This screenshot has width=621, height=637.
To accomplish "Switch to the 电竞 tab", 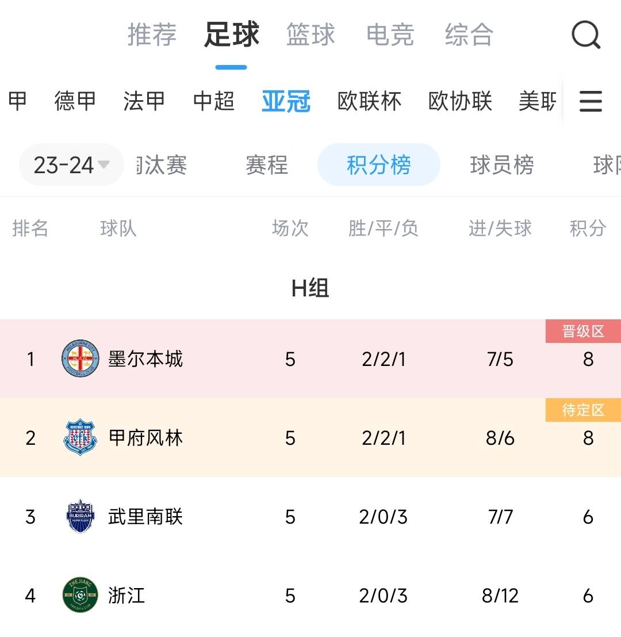I will pos(390,35).
